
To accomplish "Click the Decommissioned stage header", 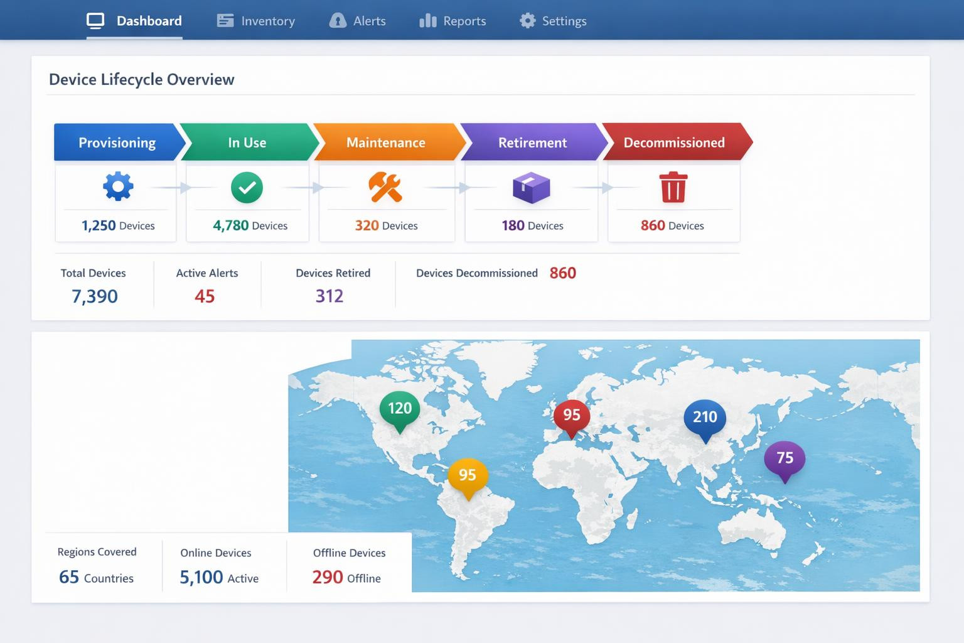I will tap(674, 143).
